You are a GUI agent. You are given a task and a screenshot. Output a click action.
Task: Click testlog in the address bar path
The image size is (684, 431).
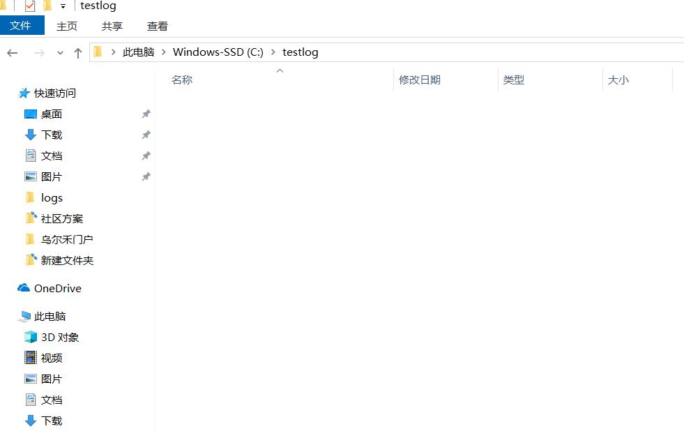300,52
